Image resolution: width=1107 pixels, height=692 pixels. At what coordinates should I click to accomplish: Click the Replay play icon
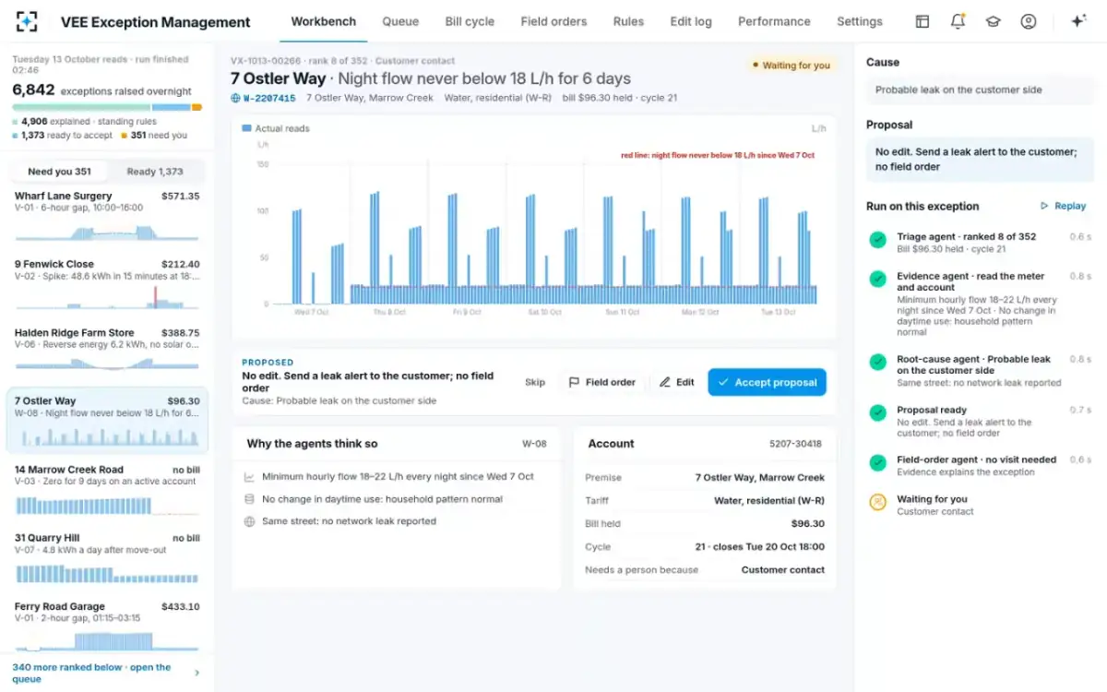coord(1044,206)
